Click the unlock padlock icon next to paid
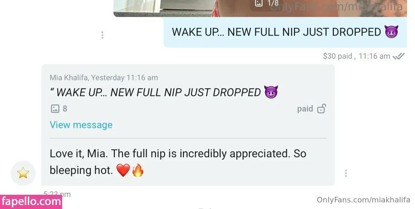 (x=322, y=109)
